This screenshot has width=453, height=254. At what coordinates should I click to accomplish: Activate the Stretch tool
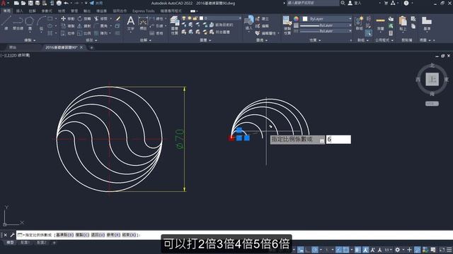68,33
